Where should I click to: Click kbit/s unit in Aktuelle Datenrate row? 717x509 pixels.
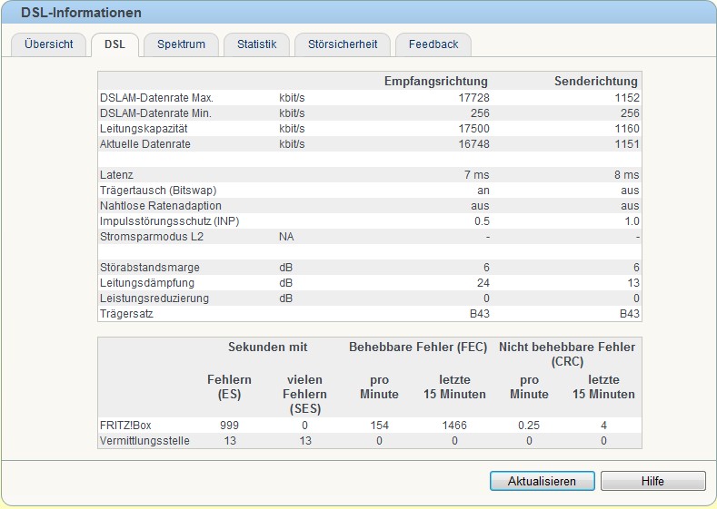coord(292,144)
